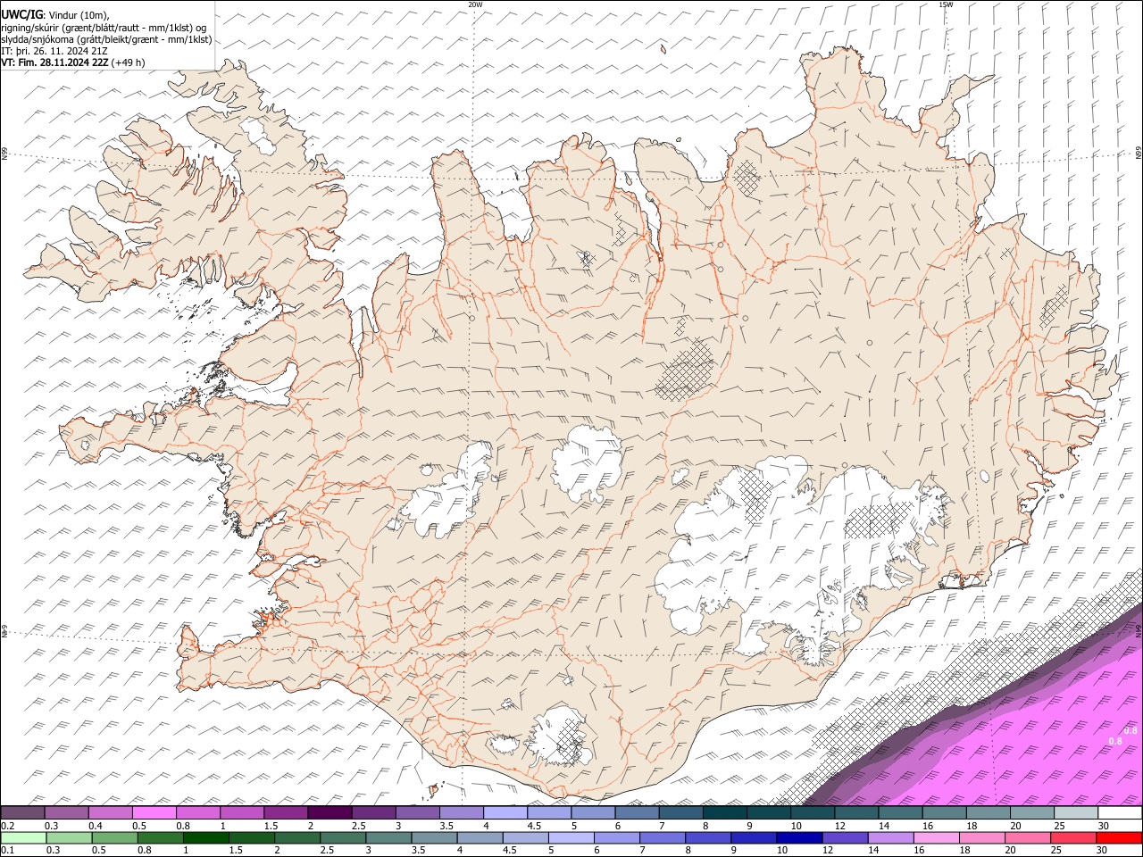Pick the darkest purple top-row swatch at 2

[330, 813]
